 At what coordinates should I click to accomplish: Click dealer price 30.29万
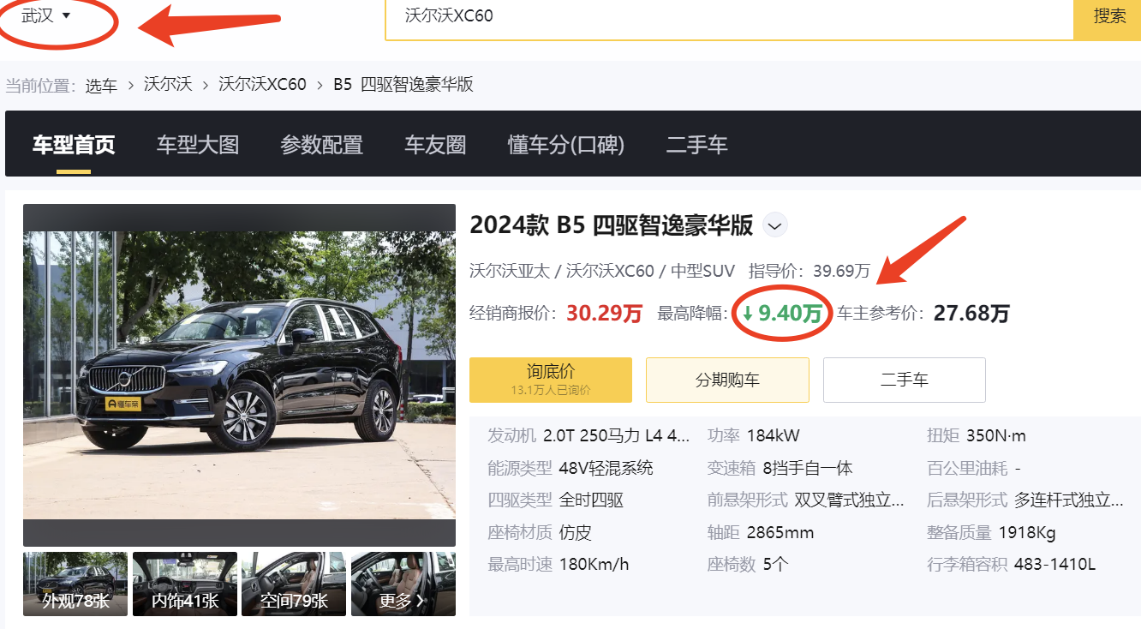[x=604, y=314]
